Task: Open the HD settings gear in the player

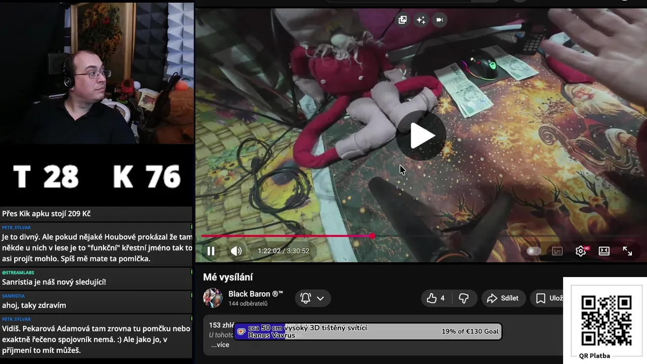Action: [x=581, y=251]
